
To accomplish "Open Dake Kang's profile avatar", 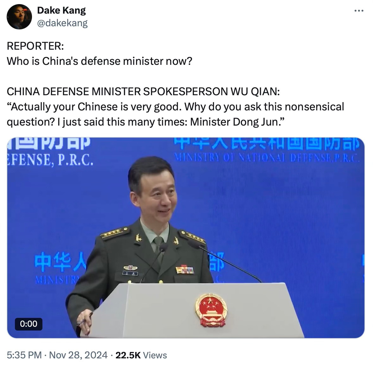I will [19, 17].
